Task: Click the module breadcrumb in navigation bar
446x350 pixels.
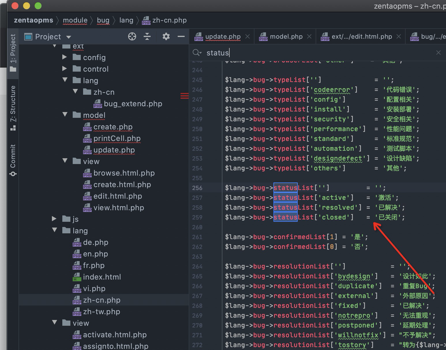Action: [x=75, y=20]
